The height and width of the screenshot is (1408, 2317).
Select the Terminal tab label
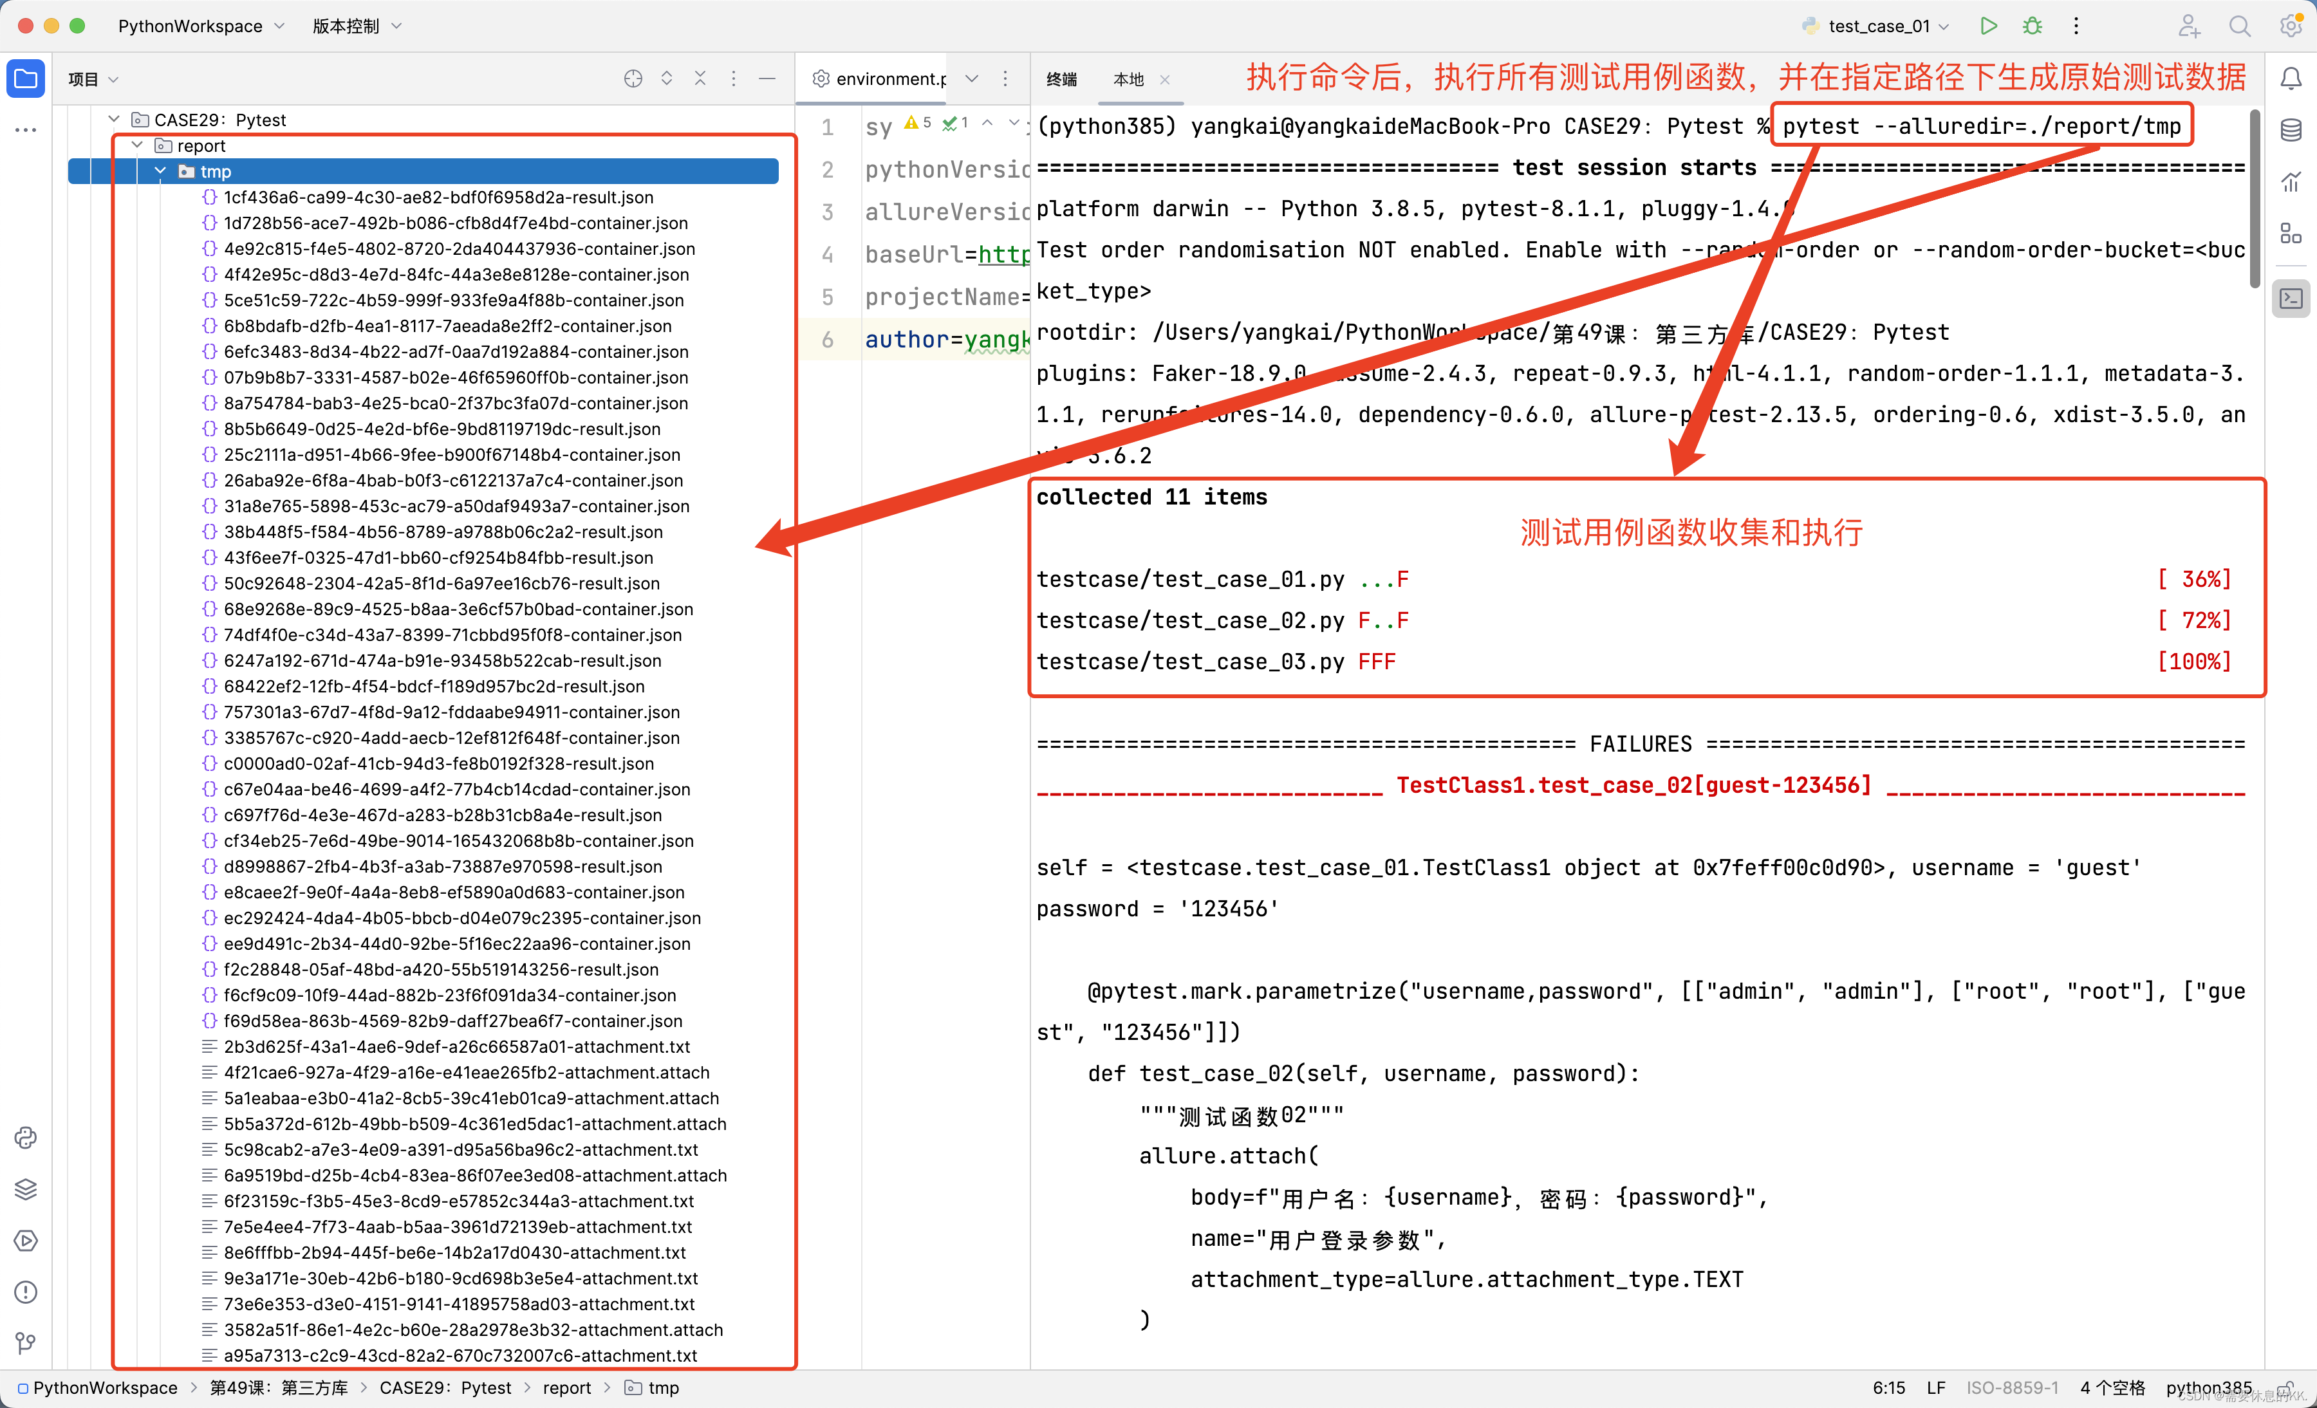(x=1062, y=80)
